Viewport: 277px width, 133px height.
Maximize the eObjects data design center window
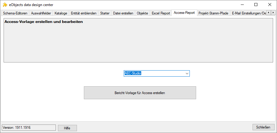click(256, 5)
